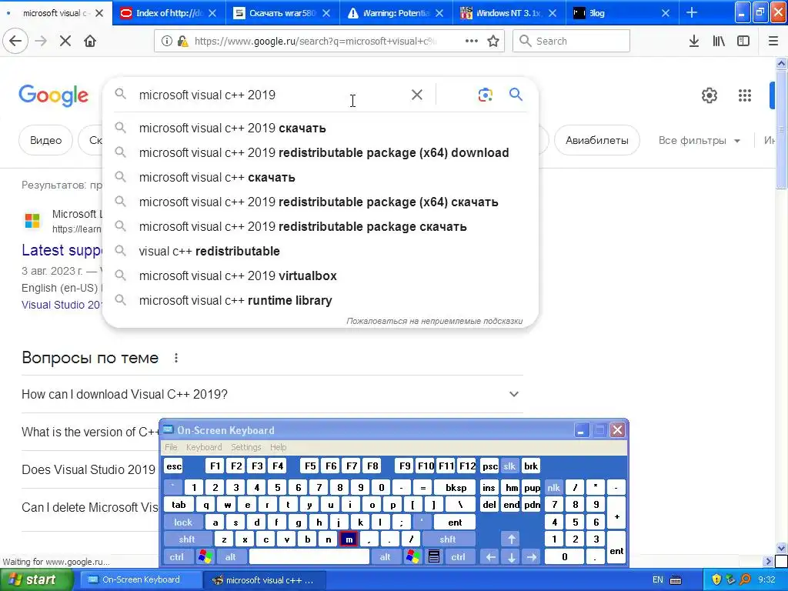Click Пожаловаться на неприемлемые подсказки link

tap(434, 321)
